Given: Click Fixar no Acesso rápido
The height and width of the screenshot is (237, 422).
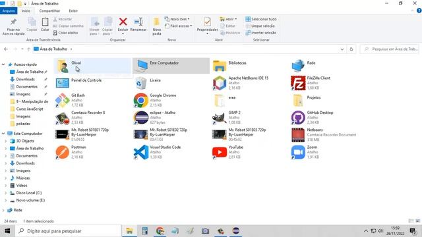Looking at the screenshot, I should tap(13, 26).
